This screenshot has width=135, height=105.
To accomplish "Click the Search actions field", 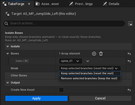I will (64, 23).
